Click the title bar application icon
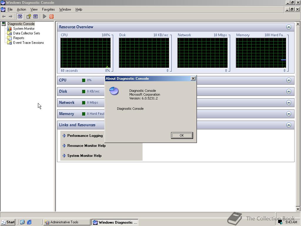The height and width of the screenshot is (226, 301). [3, 3]
